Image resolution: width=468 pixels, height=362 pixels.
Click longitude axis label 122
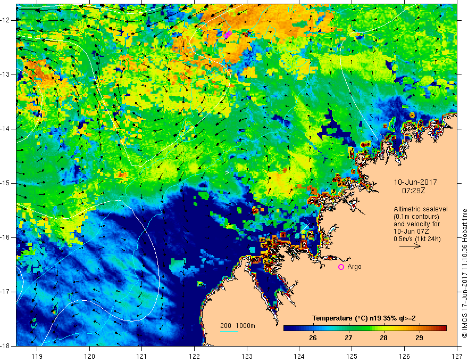click(194, 356)
